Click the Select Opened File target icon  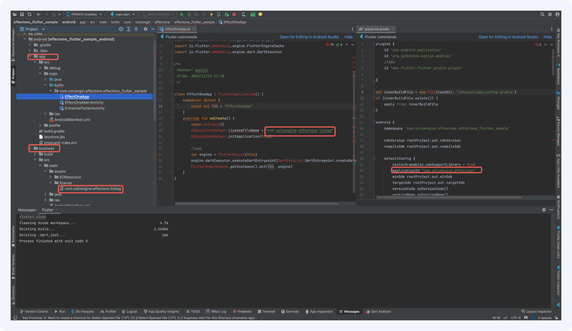point(121,29)
